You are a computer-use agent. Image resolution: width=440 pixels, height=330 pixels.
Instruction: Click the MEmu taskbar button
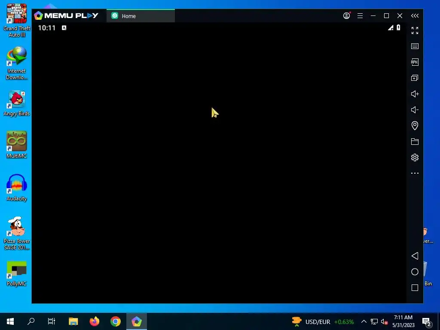coord(136,321)
